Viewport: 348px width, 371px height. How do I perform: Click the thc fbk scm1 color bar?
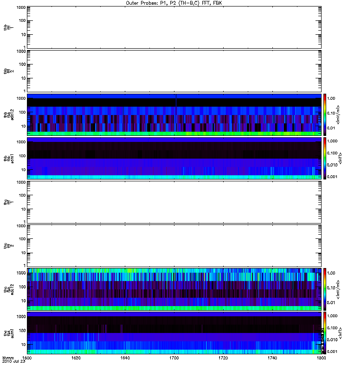pyautogui.click(x=325, y=333)
